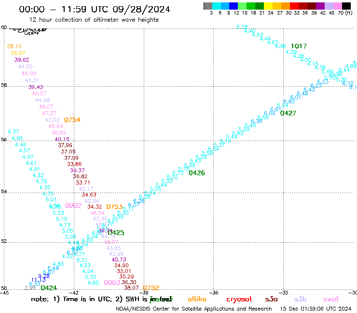Click the gray value '2.99'
Screen dimensions: 357x313
pyautogui.click(x=30, y=288)
